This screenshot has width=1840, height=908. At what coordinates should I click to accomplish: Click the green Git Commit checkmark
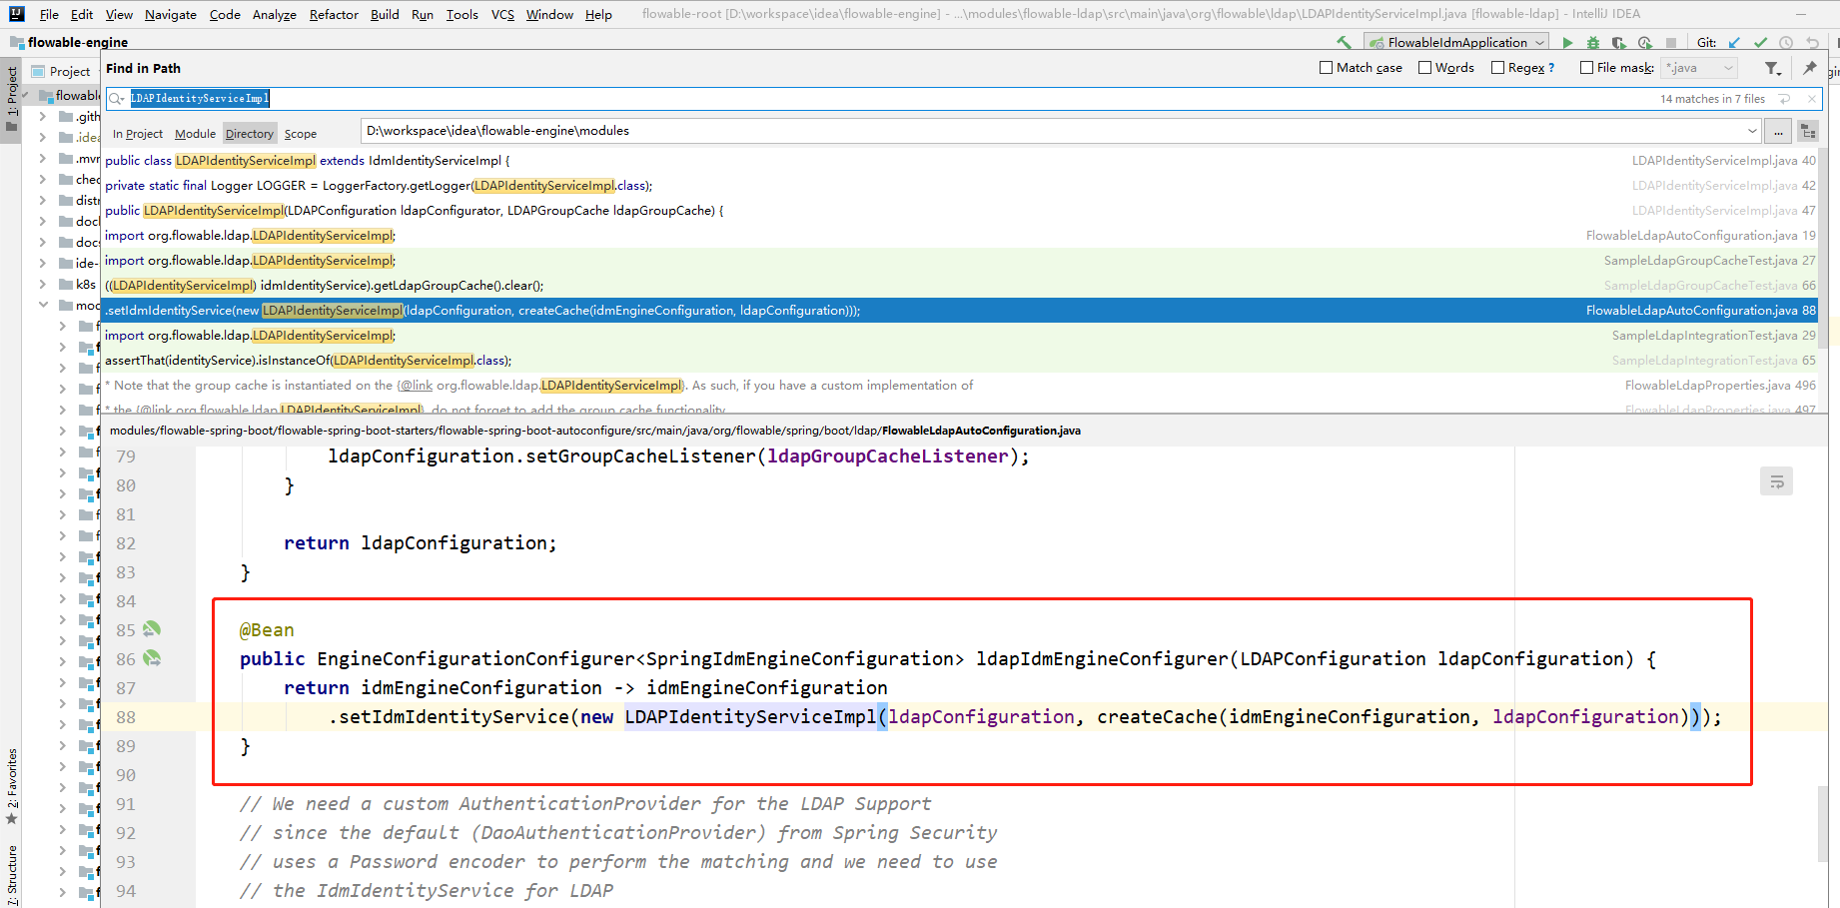pyautogui.click(x=1760, y=42)
